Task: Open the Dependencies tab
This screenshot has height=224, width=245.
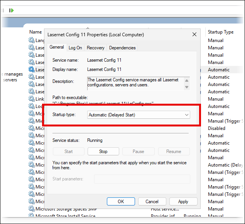Action: point(122,48)
